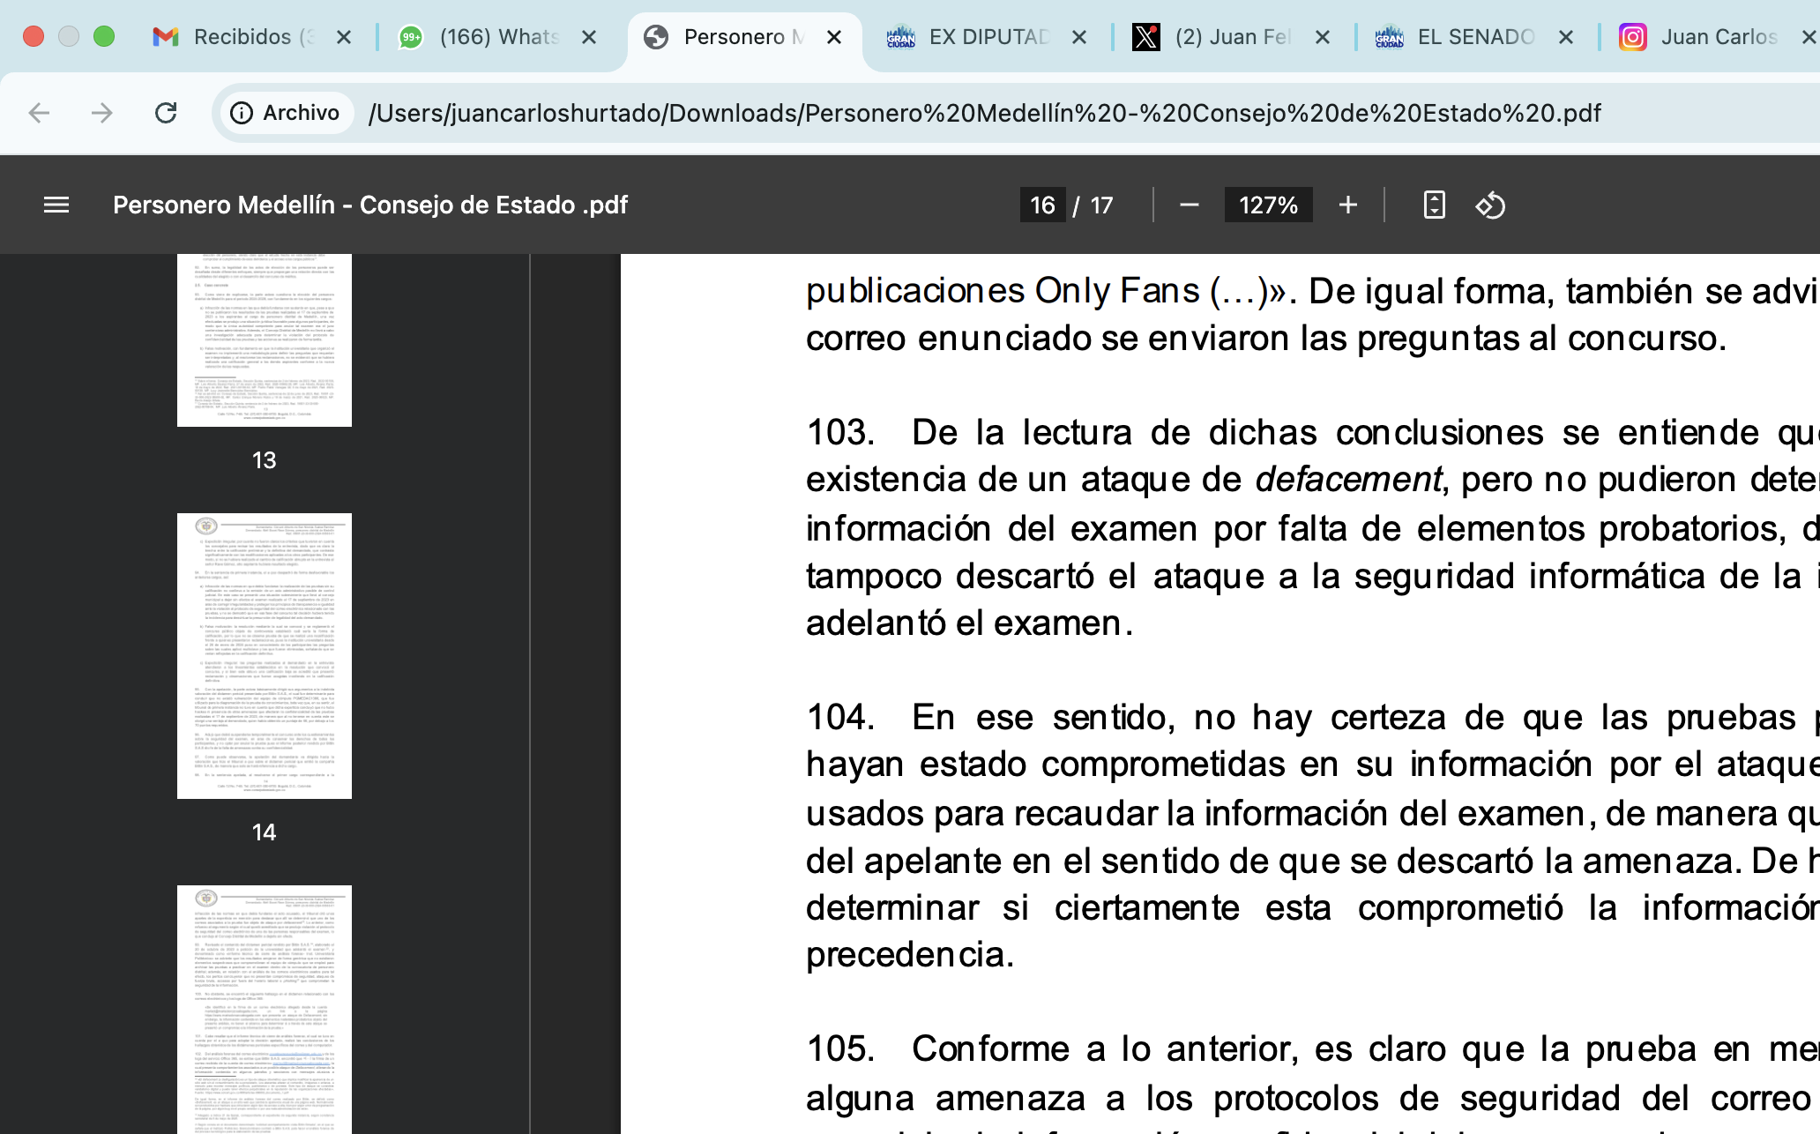The height and width of the screenshot is (1134, 1820).
Task: Open the Instagram Juan Carlos tab
Action: pyautogui.click(x=1706, y=37)
